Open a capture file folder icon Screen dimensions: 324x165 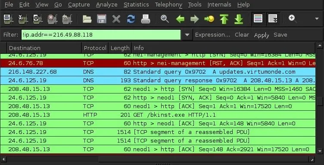pyautogui.click(x=87, y=19)
